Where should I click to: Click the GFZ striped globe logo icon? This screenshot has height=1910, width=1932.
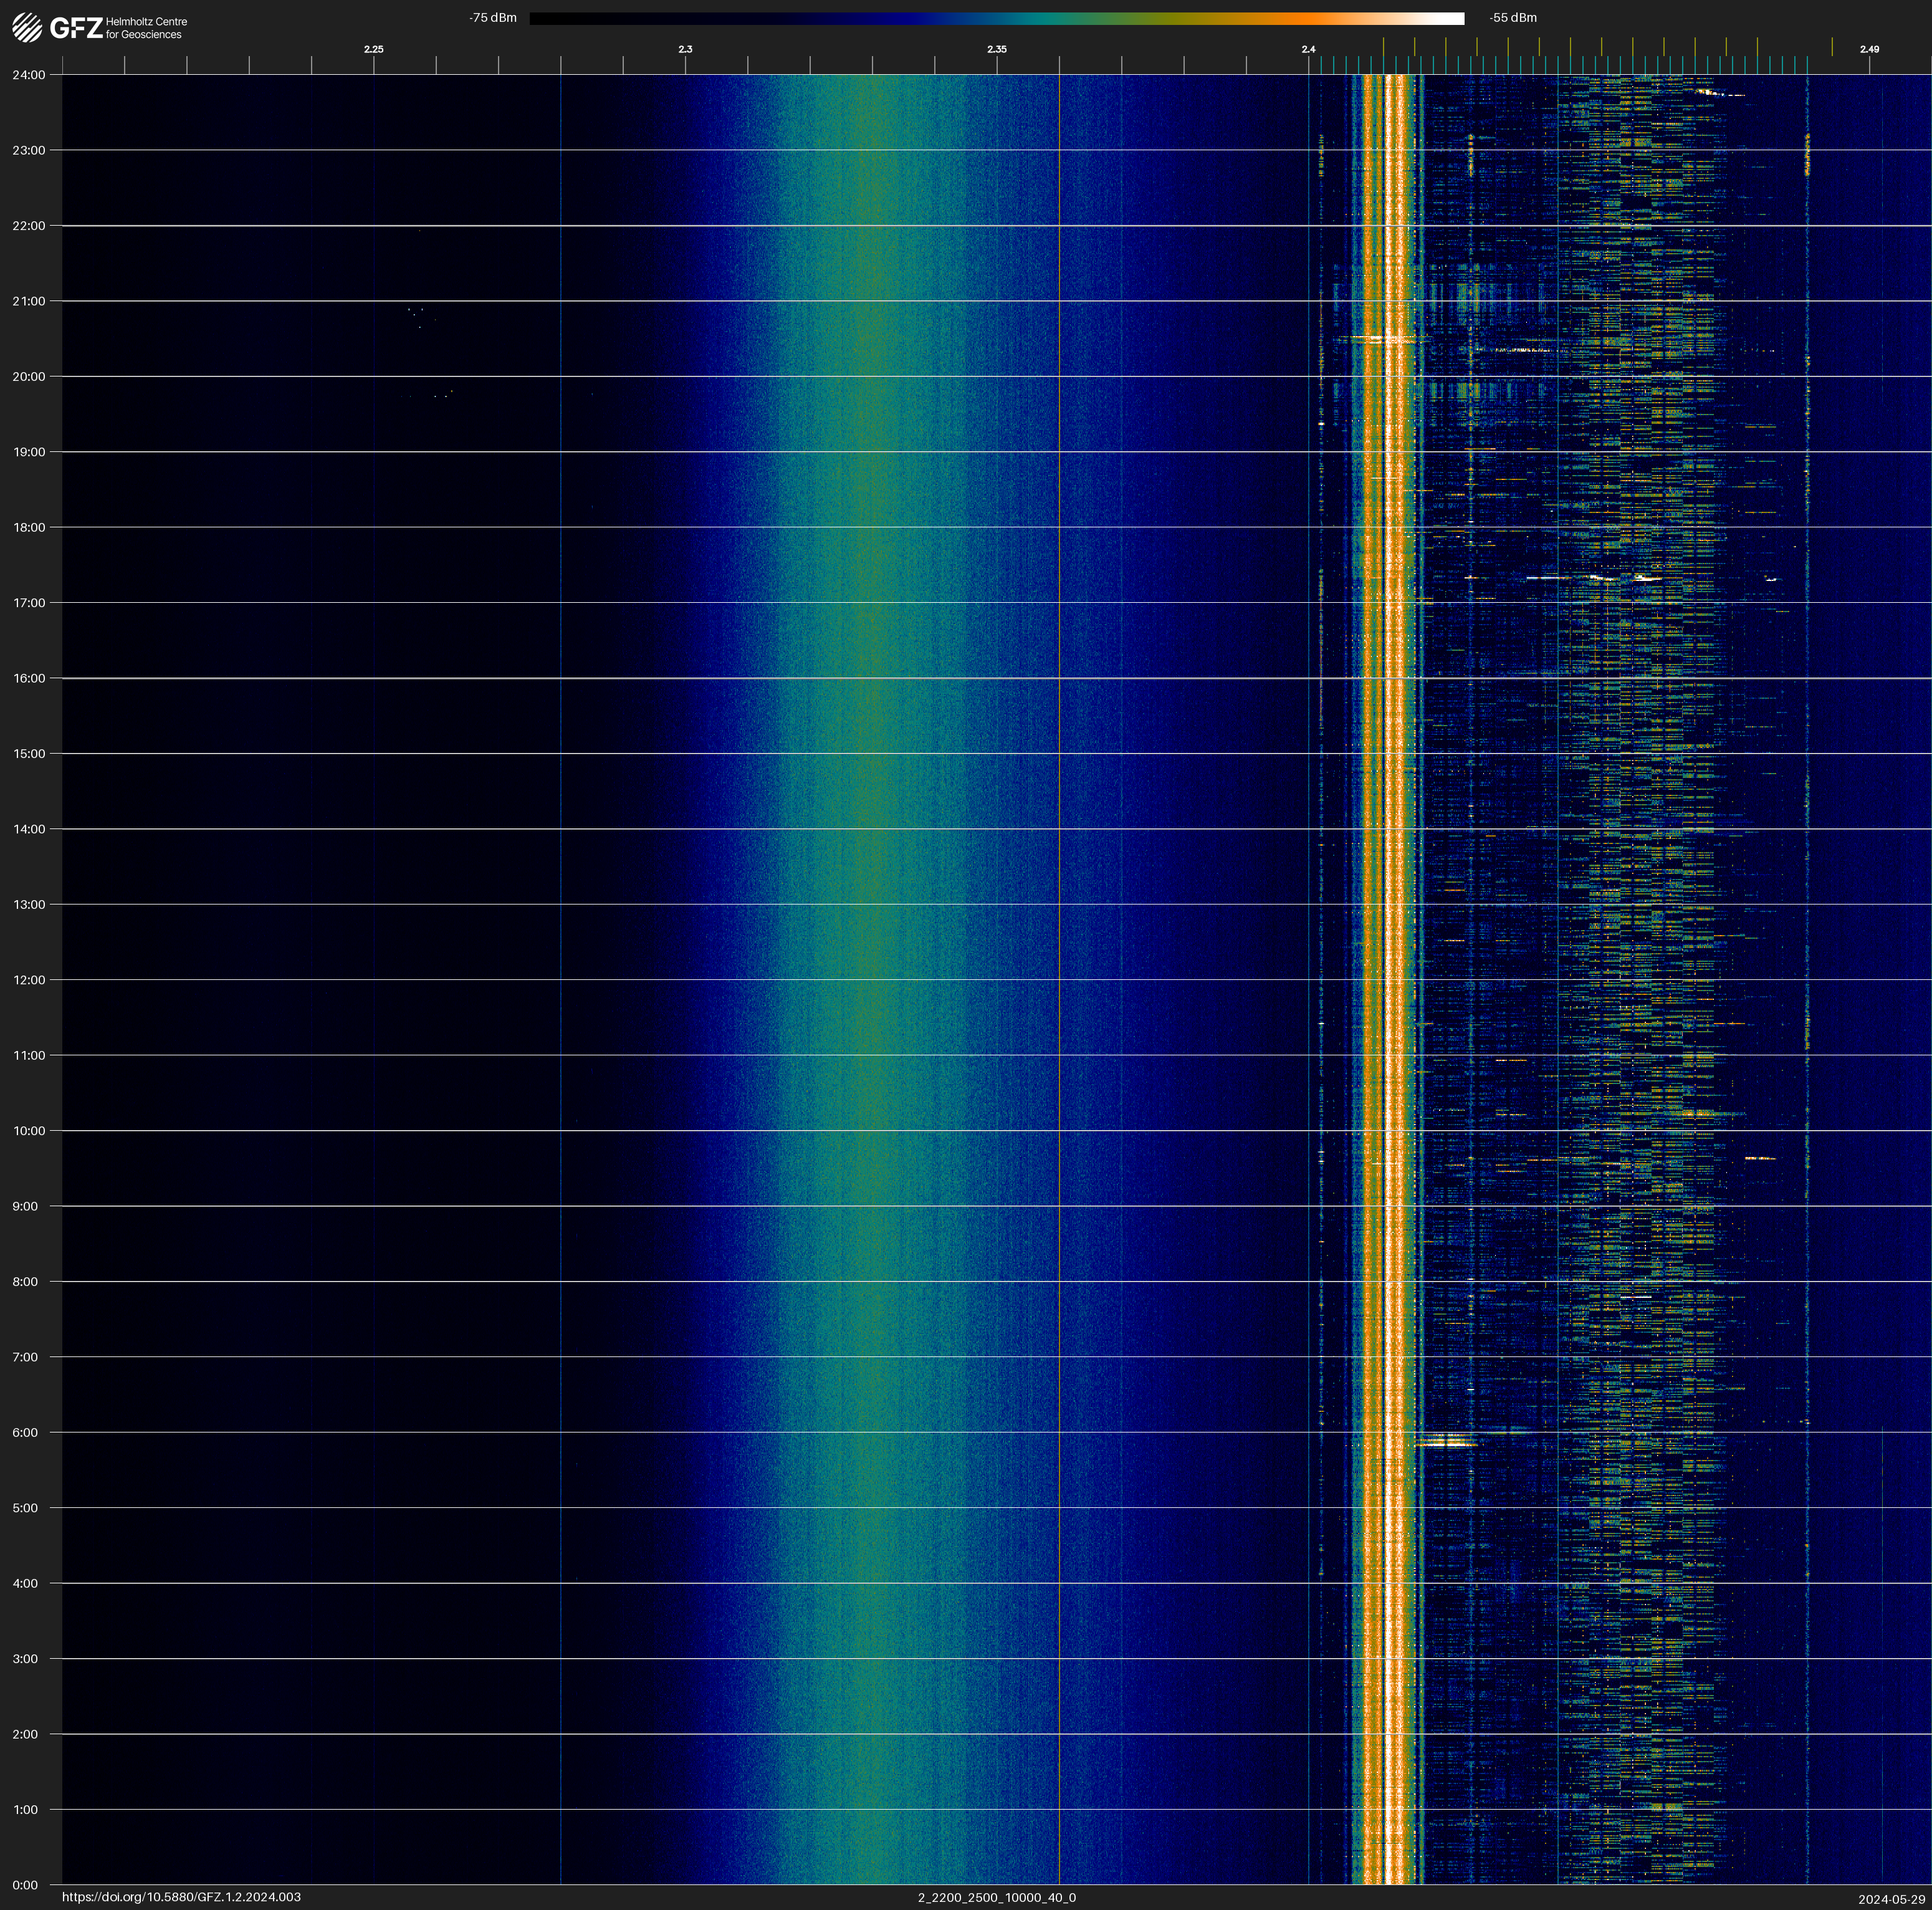click(x=27, y=27)
